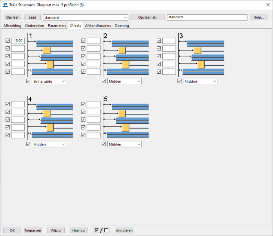The width and height of the screenshot is (273, 236).
Task: Expand the Midden dropdown under profile 3
Action: (200, 81)
